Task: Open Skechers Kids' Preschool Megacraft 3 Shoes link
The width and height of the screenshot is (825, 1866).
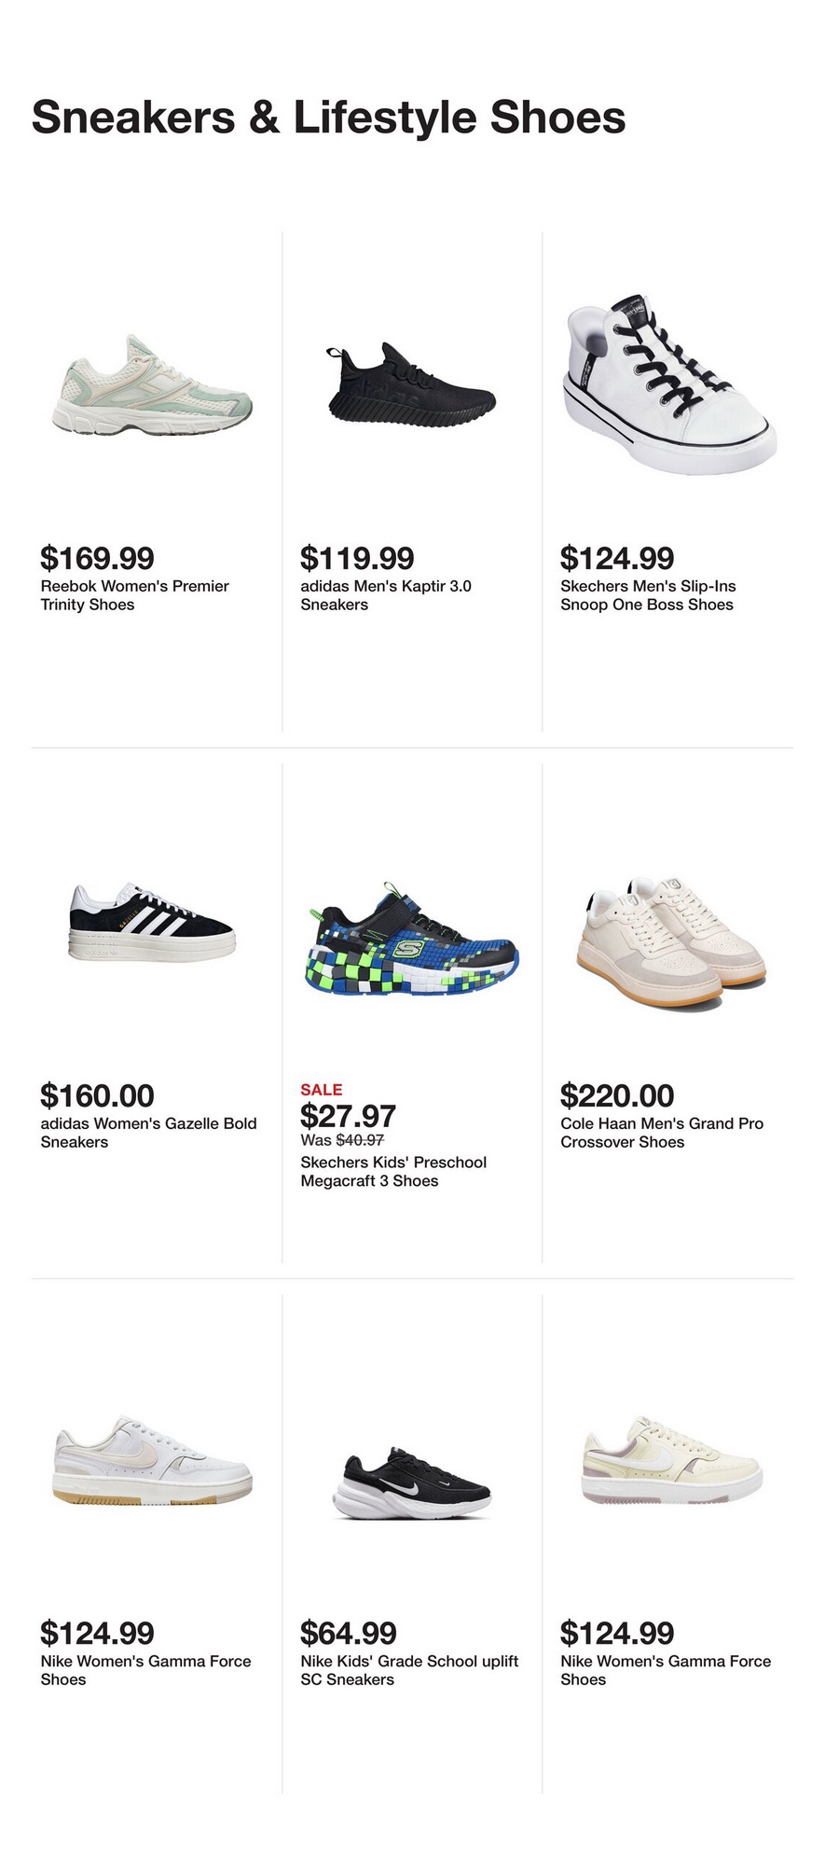Action: coord(392,1172)
